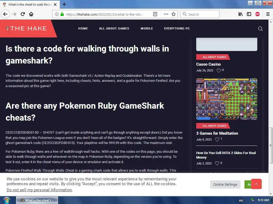Viewport: 273px width, 204px height.
Task: Click the keyboard icon in system tray
Action: pyautogui.click(x=241, y=200)
